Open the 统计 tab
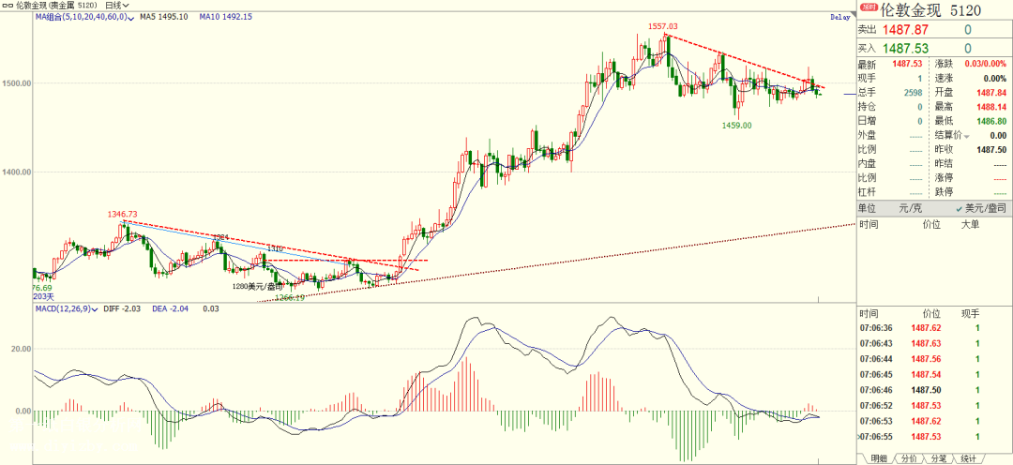1013x465 pixels. point(968,457)
